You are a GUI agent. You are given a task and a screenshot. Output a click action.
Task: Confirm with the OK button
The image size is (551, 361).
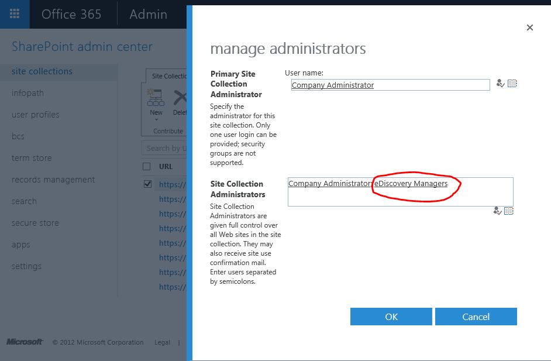pyautogui.click(x=391, y=317)
